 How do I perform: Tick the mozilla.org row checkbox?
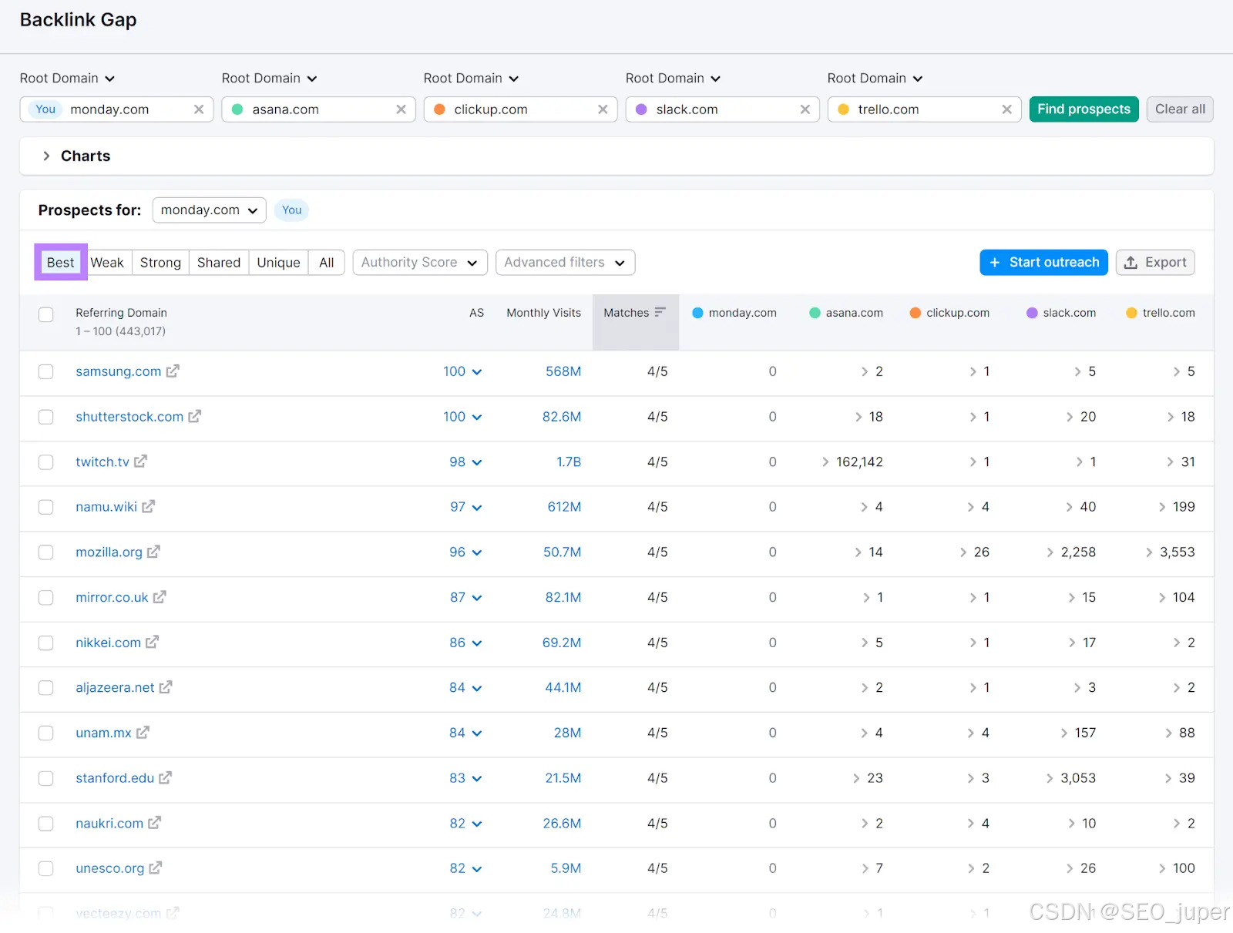coord(46,552)
